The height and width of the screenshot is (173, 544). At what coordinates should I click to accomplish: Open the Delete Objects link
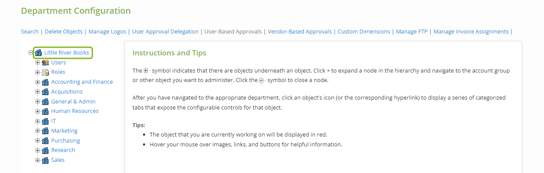tap(64, 31)
